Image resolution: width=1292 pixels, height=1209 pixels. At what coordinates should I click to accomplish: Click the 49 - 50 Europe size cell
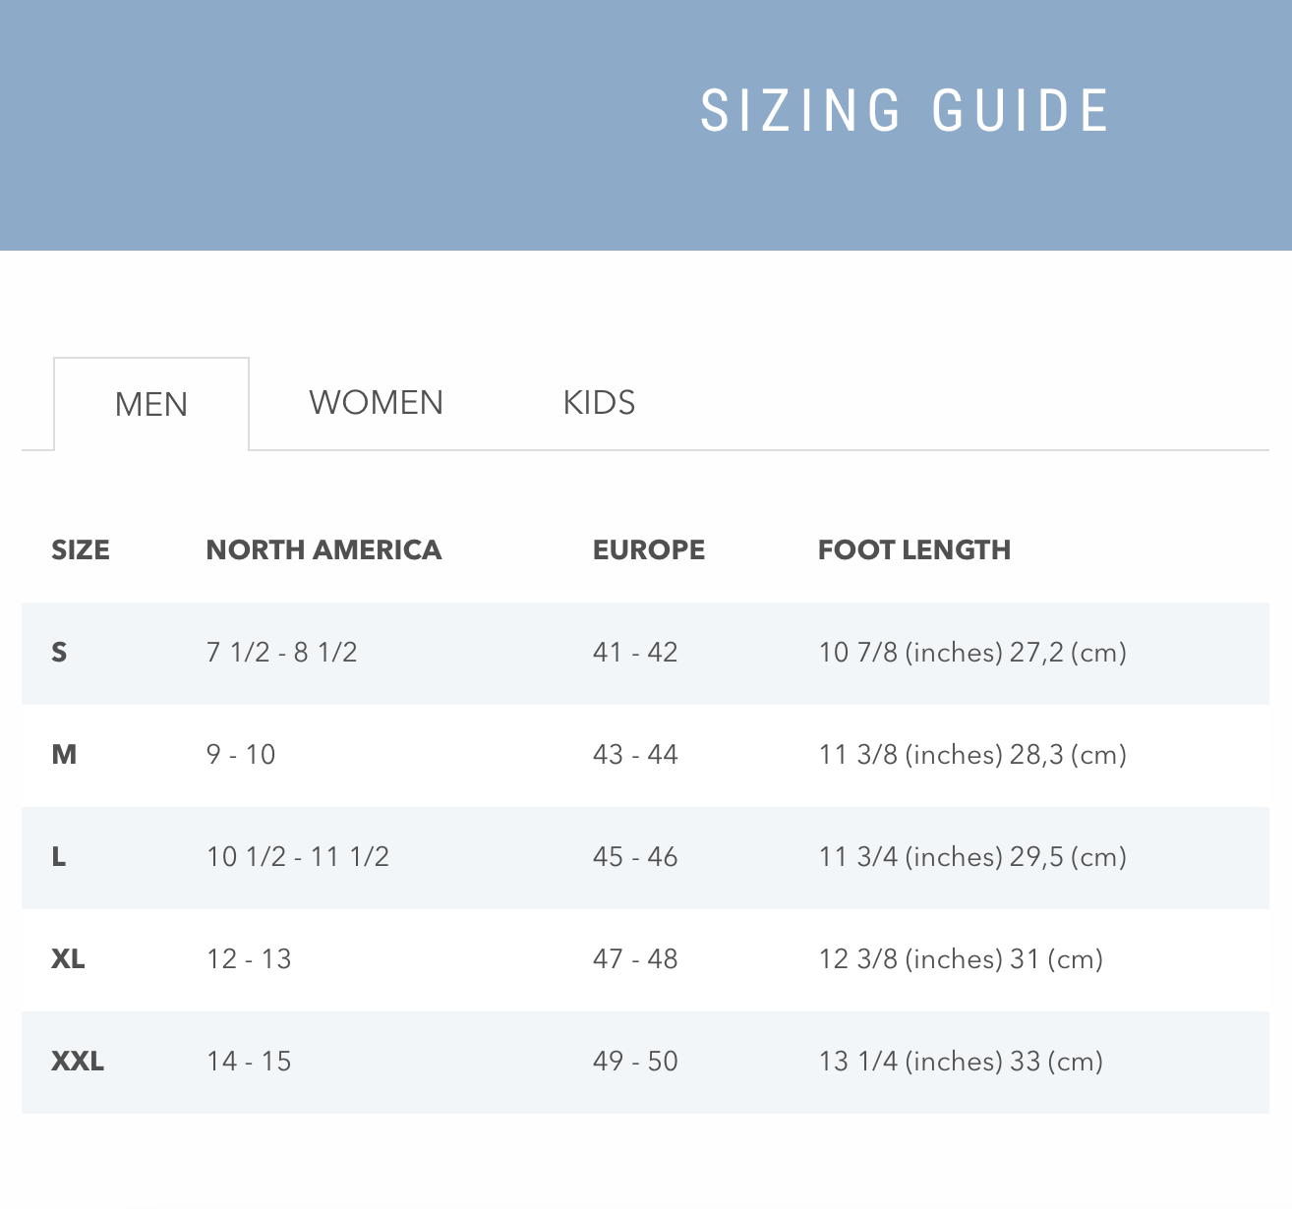635,1062
